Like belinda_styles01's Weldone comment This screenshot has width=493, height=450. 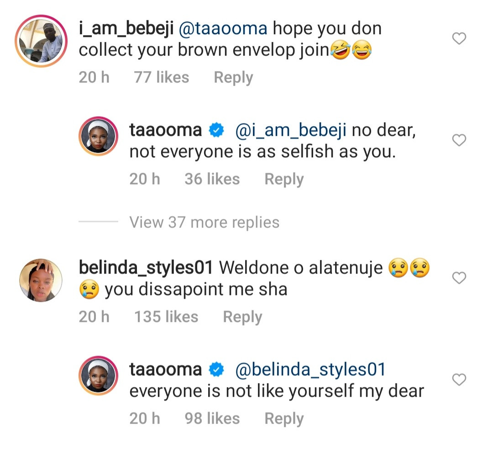click(x=459, y=278)
